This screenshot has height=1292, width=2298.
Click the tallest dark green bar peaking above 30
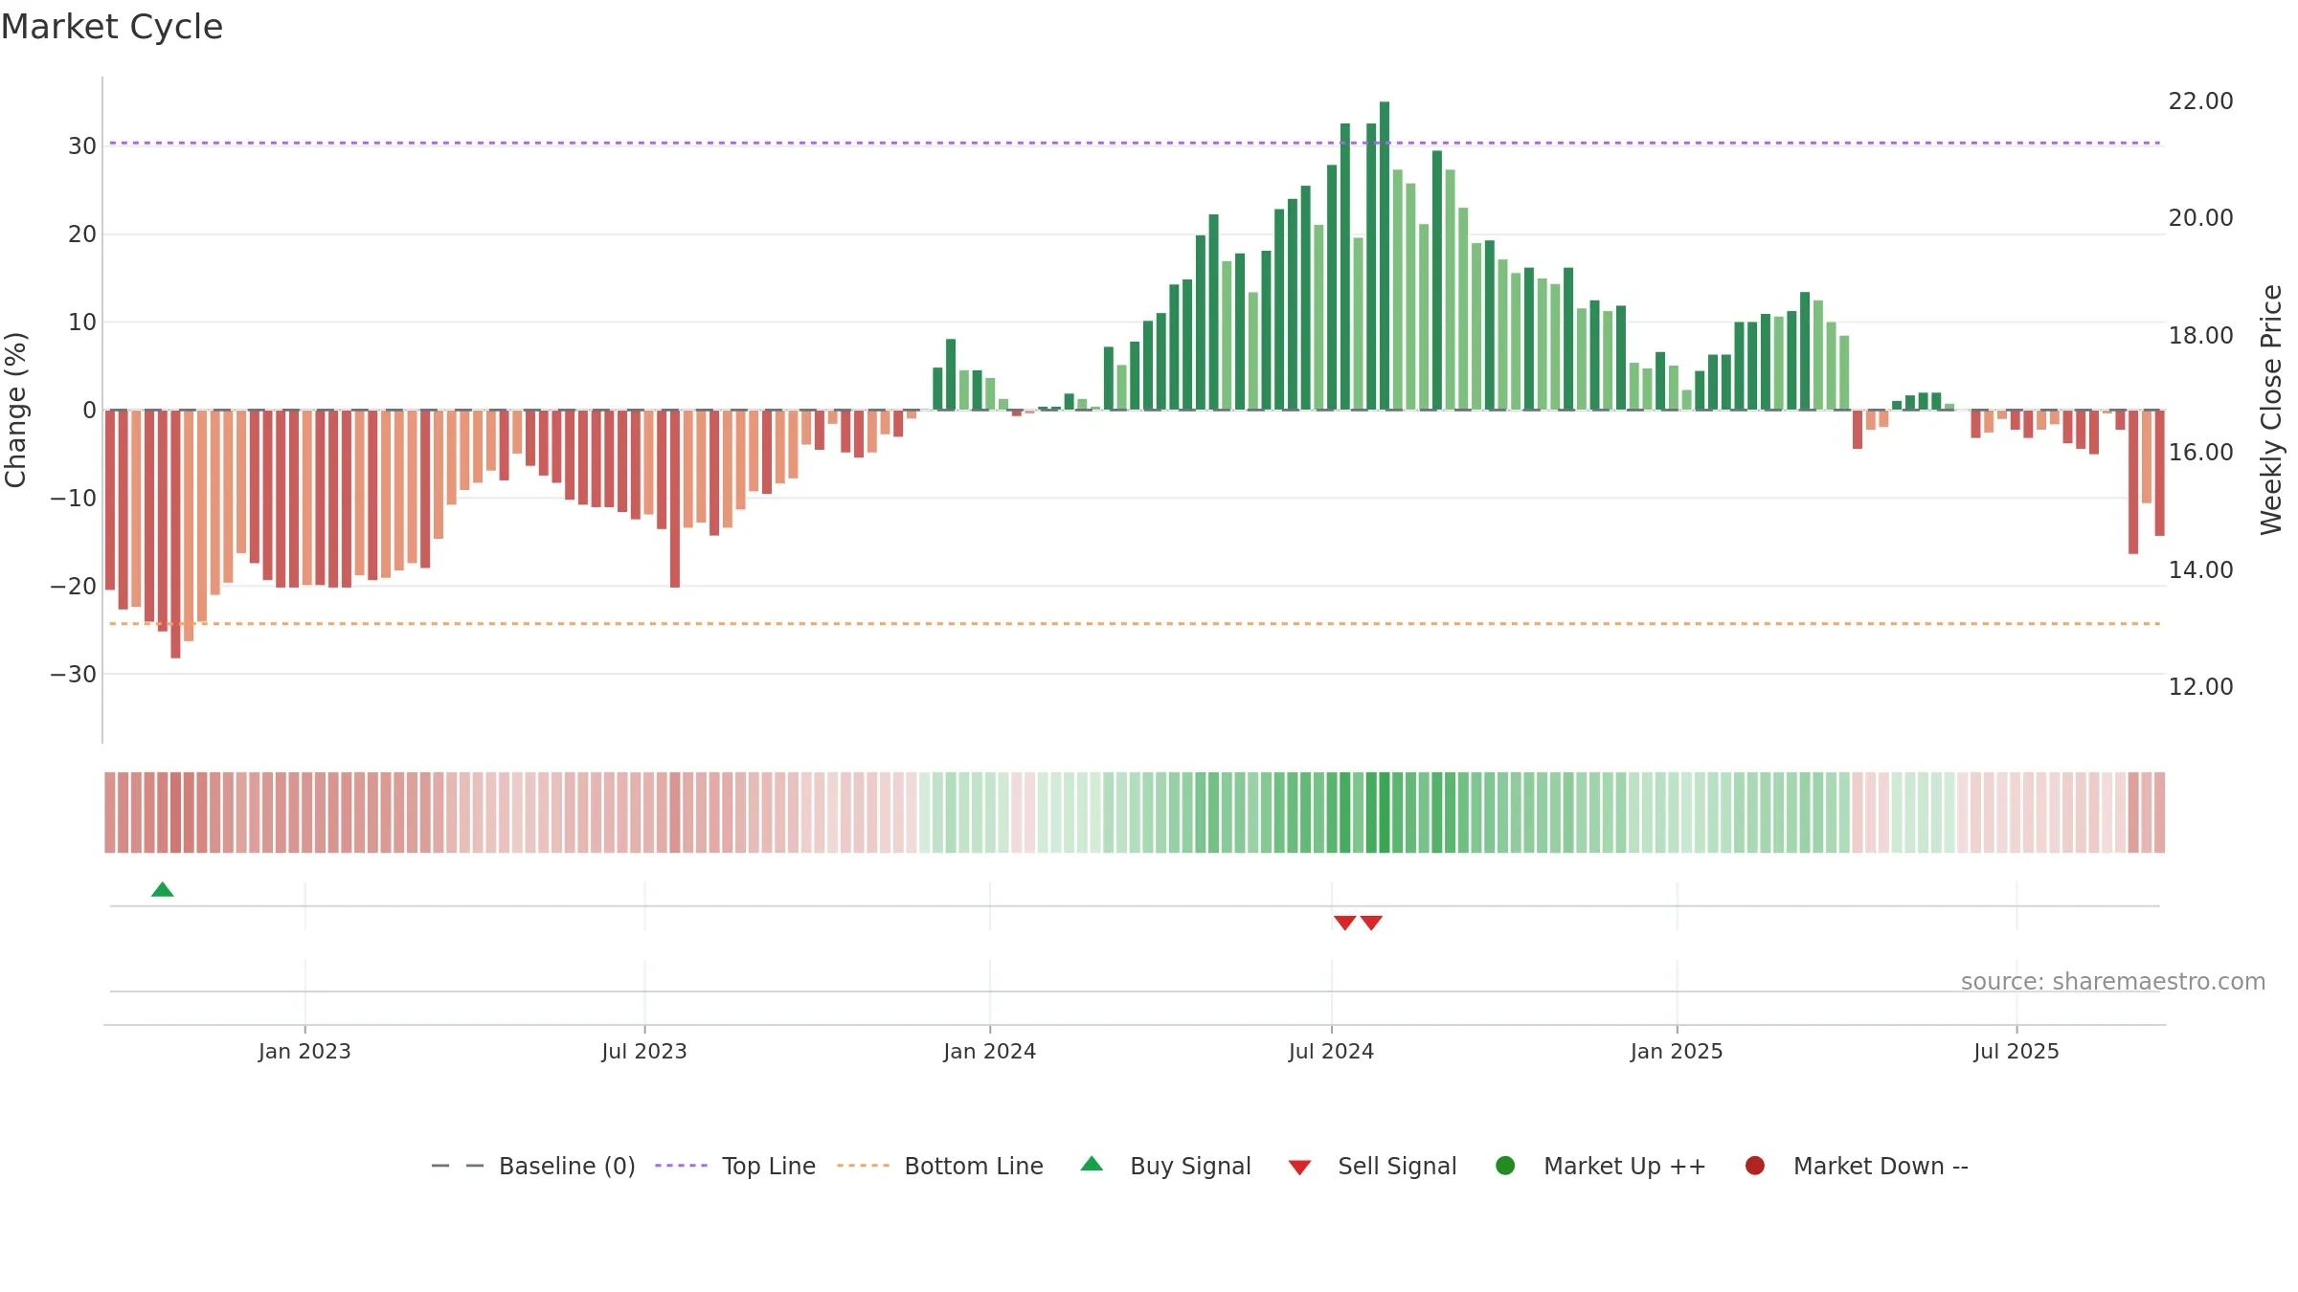coord(1385,256)
